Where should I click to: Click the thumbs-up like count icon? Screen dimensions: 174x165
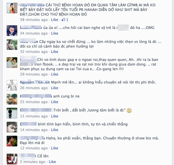point(63,20)
